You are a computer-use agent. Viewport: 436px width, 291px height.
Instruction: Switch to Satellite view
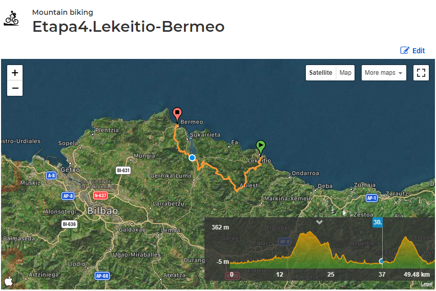point(320,73)
